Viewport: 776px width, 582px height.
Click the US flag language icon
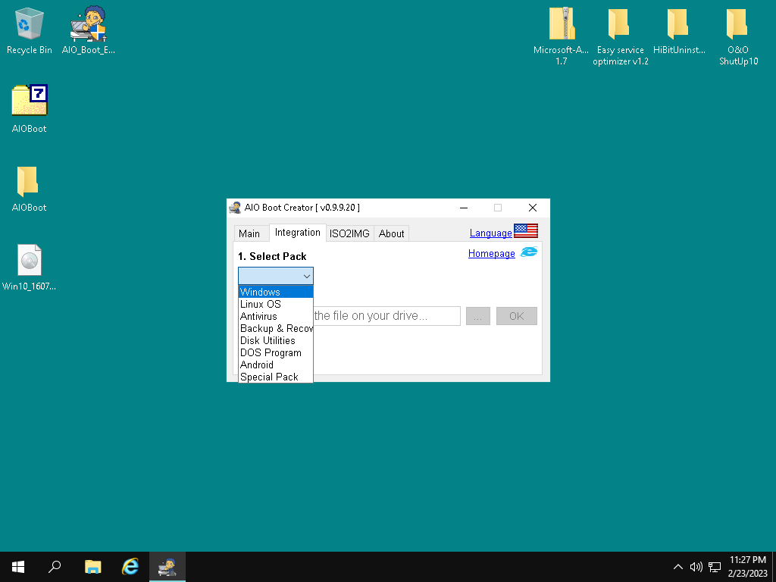[526, 231]
